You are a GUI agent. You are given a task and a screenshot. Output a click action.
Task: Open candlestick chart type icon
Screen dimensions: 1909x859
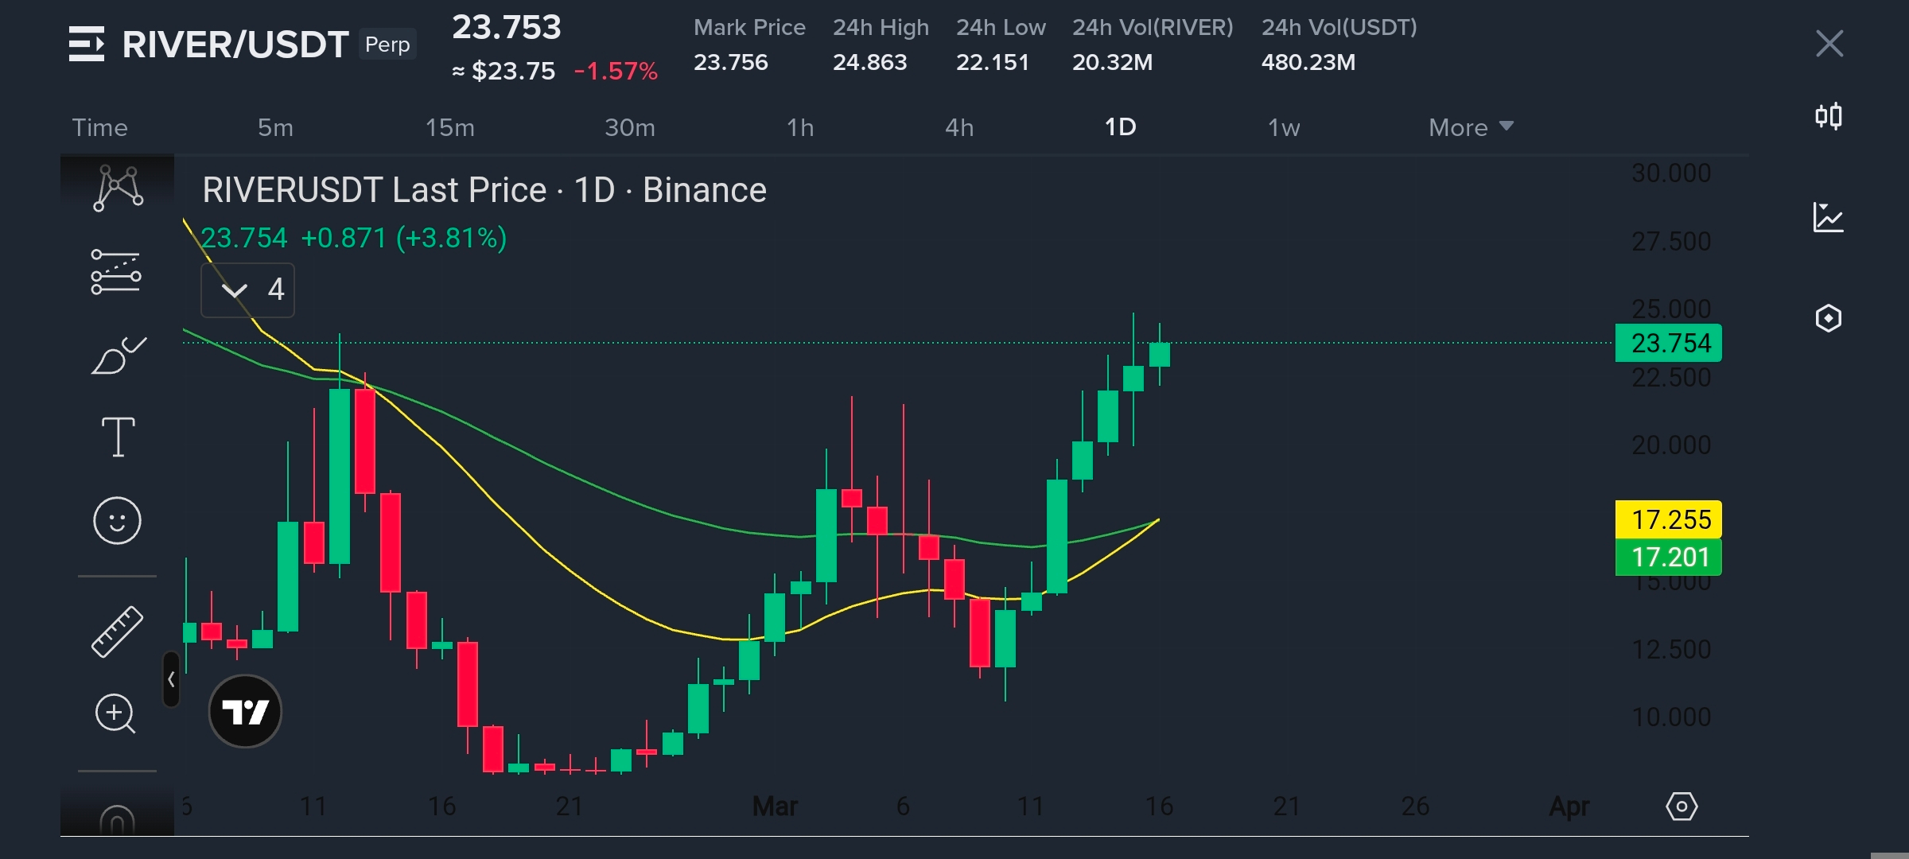[x=1829, y=117]
